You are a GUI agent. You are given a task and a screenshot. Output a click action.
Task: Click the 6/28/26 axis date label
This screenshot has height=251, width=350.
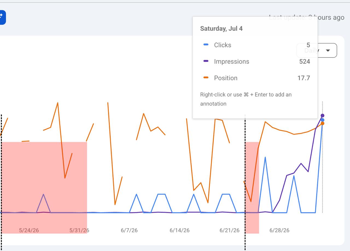tap(279, 230)
